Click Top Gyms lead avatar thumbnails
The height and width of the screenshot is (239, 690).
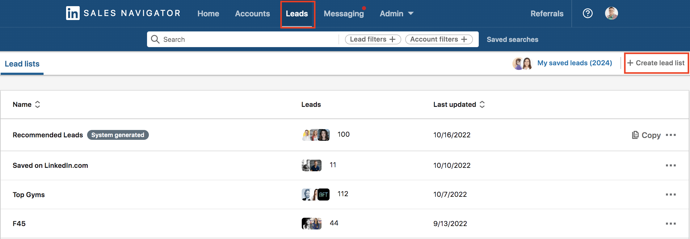click(316, 194)
